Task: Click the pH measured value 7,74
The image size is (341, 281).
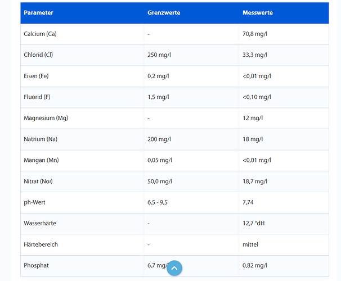Action: 249,202
